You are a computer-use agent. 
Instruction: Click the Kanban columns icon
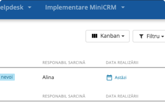click(94, 36)
